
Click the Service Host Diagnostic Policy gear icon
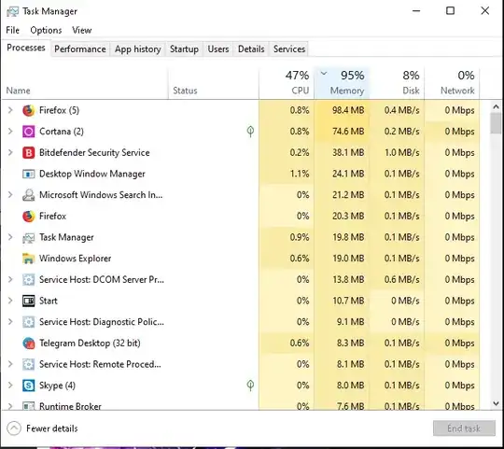[x=28, y=322]
